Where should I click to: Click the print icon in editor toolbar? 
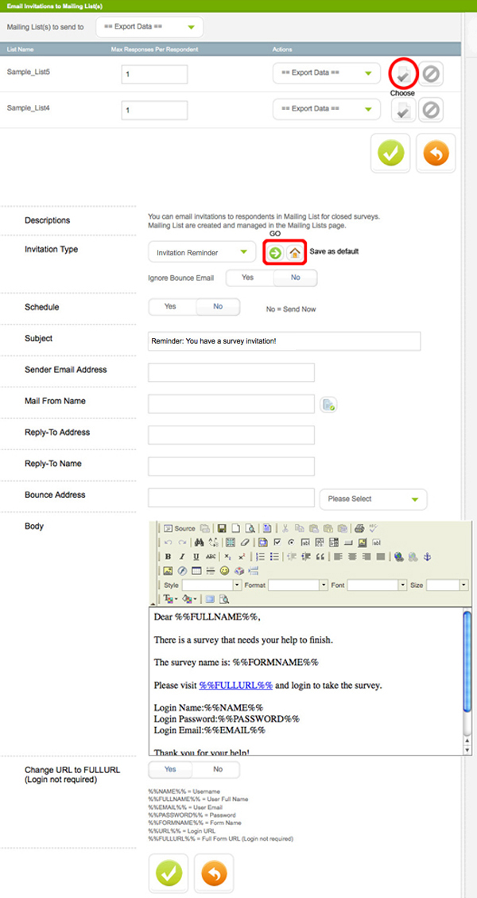[359, 528]
